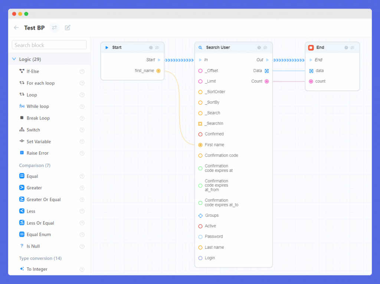Click the First name input port

(200, 145)
